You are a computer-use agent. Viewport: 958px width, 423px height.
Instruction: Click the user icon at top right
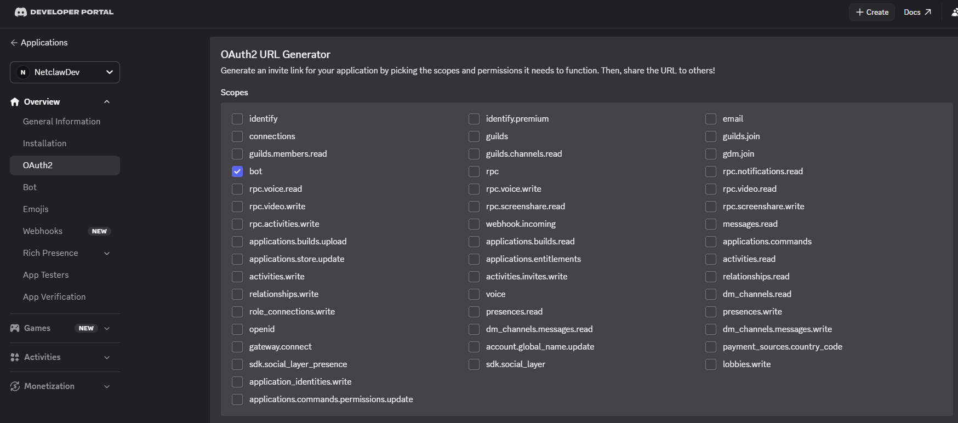(x=954, y=12)
